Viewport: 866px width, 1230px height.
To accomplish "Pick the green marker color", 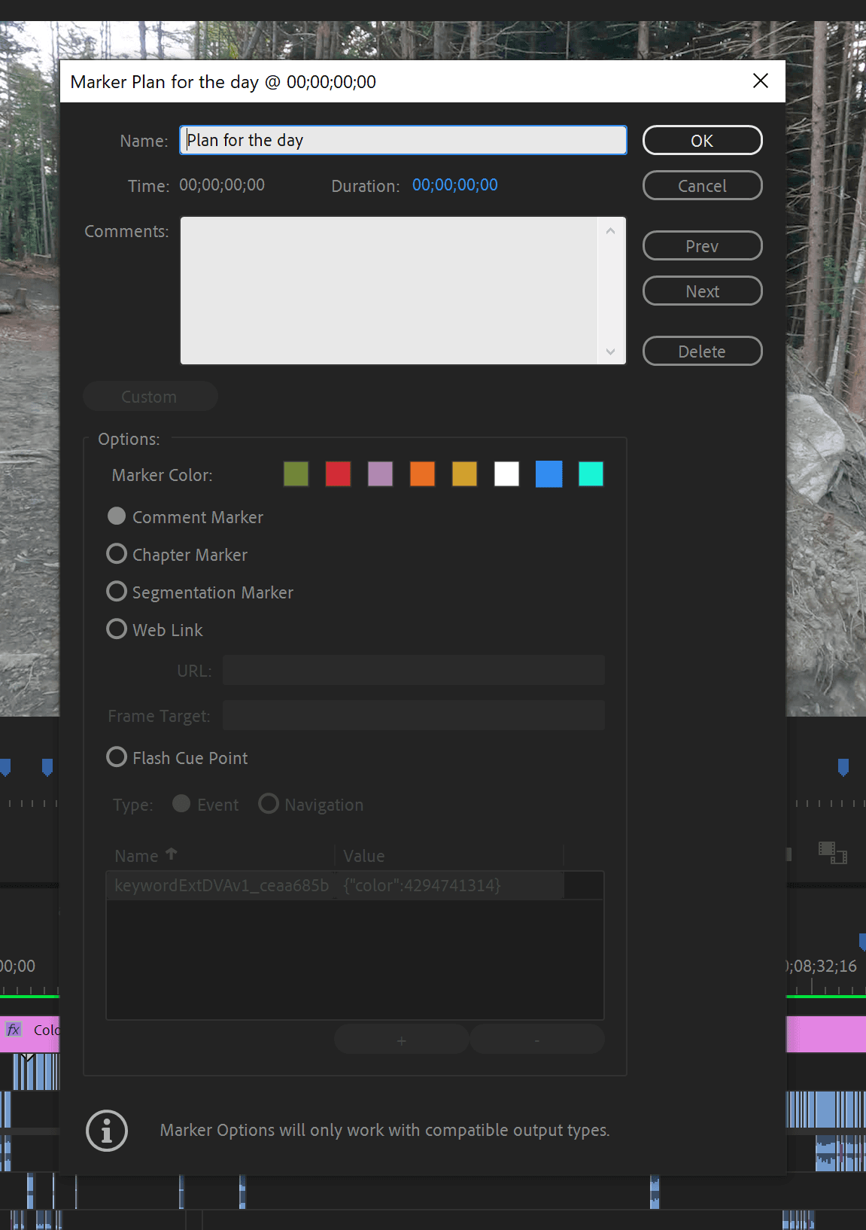I will pyautogui.click(x=296, y=474).
